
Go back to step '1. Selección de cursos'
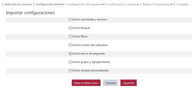pos(15,4)
